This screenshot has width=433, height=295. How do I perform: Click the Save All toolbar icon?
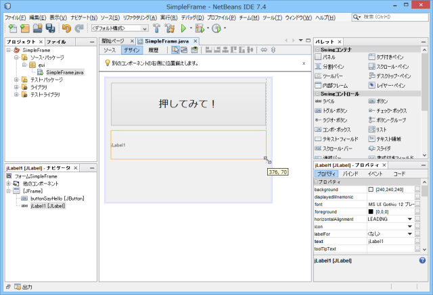tap(50, 28)
